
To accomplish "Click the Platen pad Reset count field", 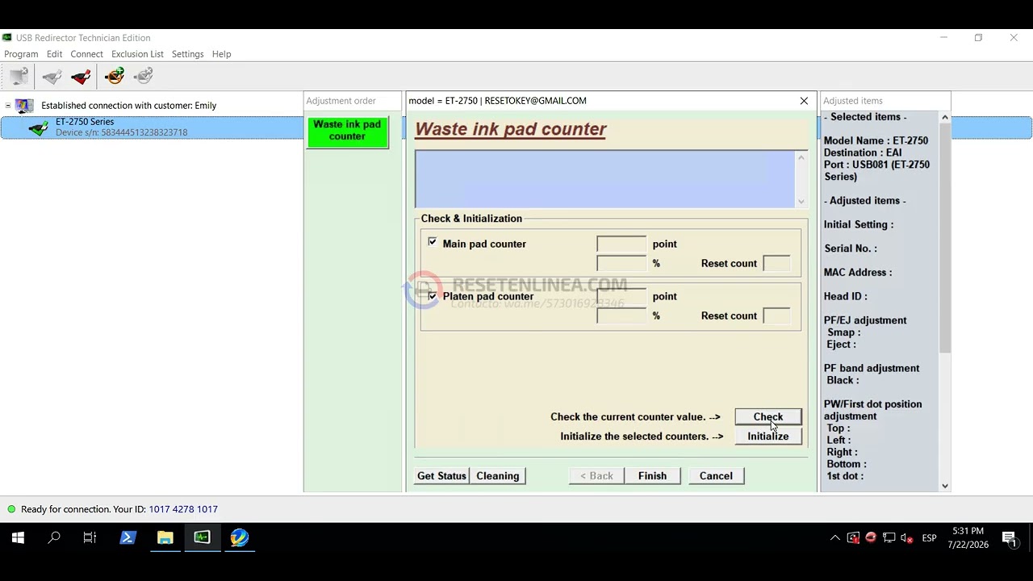I will [x=776, y=316].
